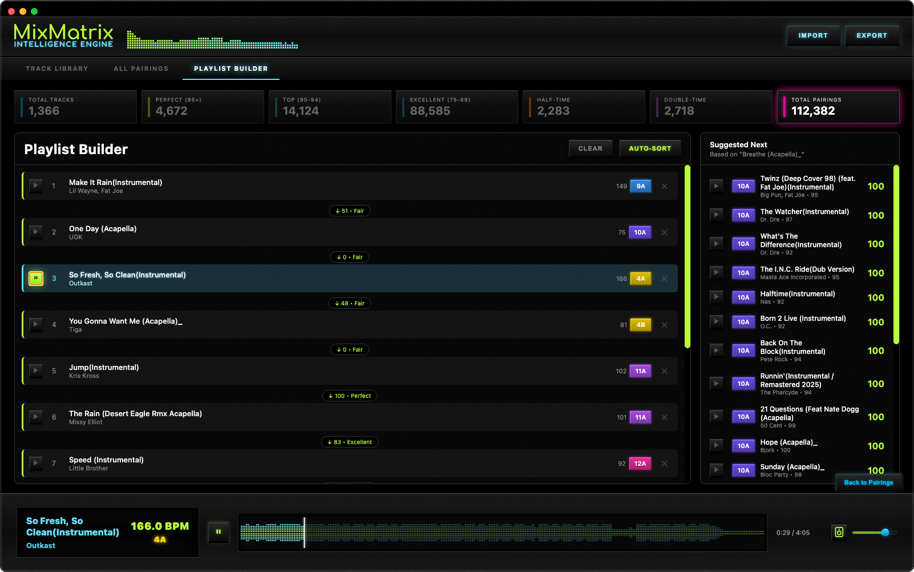
Task: Click the IMPORT button
Action: pyautogui.click(x=812, y=35)
